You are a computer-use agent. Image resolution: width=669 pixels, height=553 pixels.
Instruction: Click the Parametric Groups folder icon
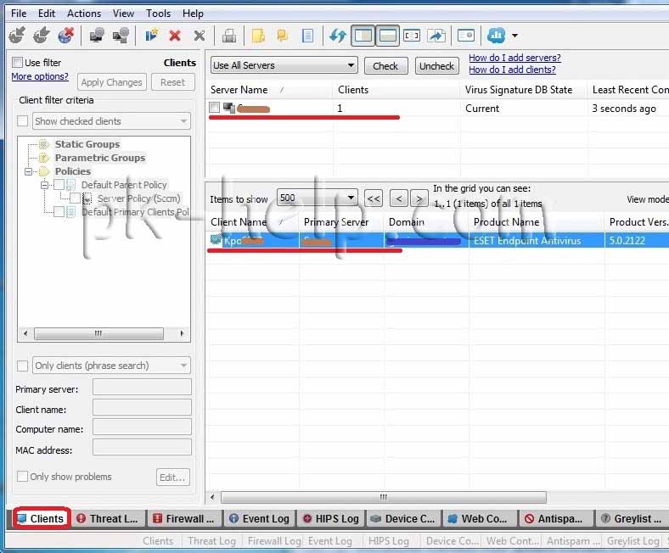(x=44, y=158)
